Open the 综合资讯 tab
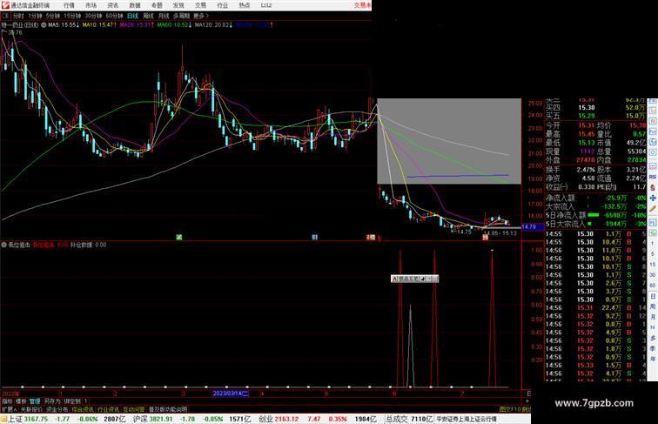This screenshot has height=424, width=658. pos(83,409)
